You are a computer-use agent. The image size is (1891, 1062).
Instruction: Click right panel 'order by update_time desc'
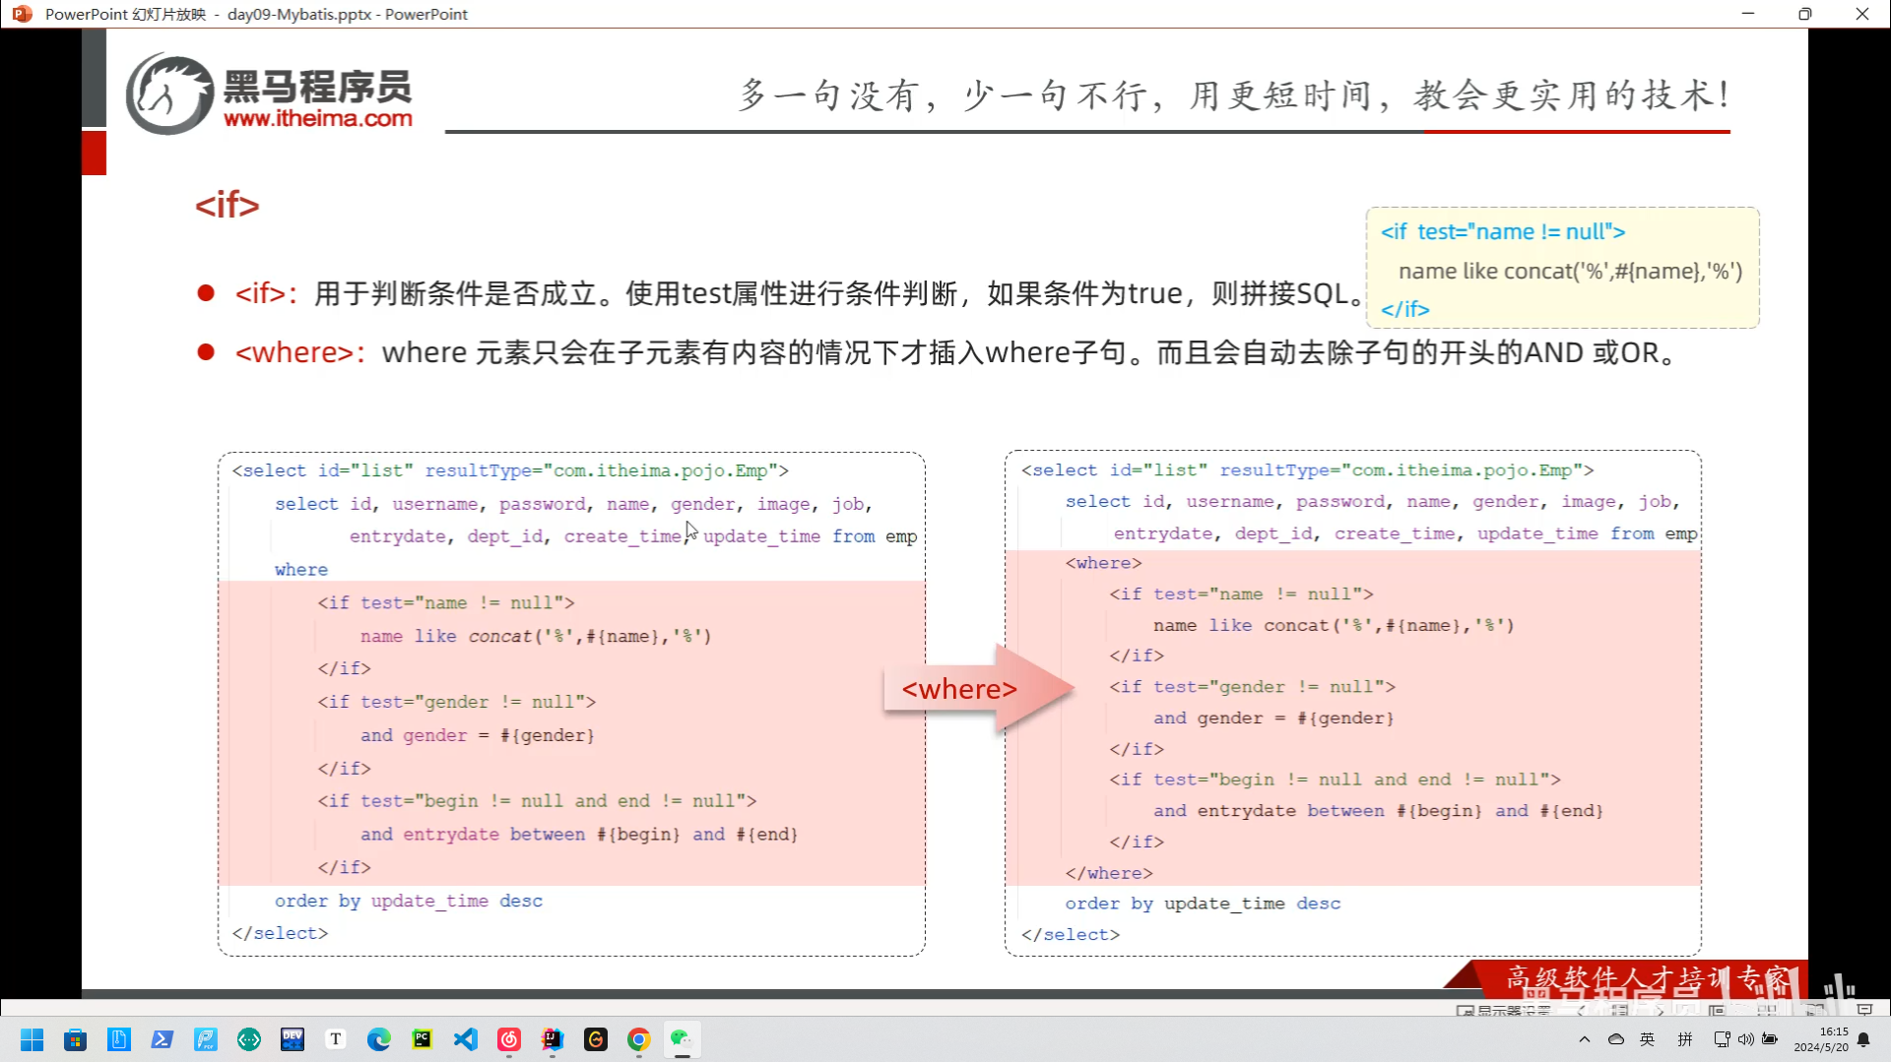click(x=1203, y=904)
